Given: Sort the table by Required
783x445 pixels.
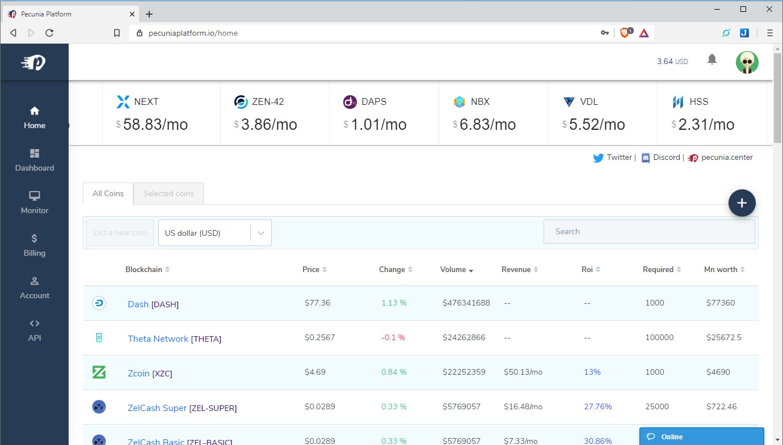Looking at the screenshot, I should (x=662, y=269).
